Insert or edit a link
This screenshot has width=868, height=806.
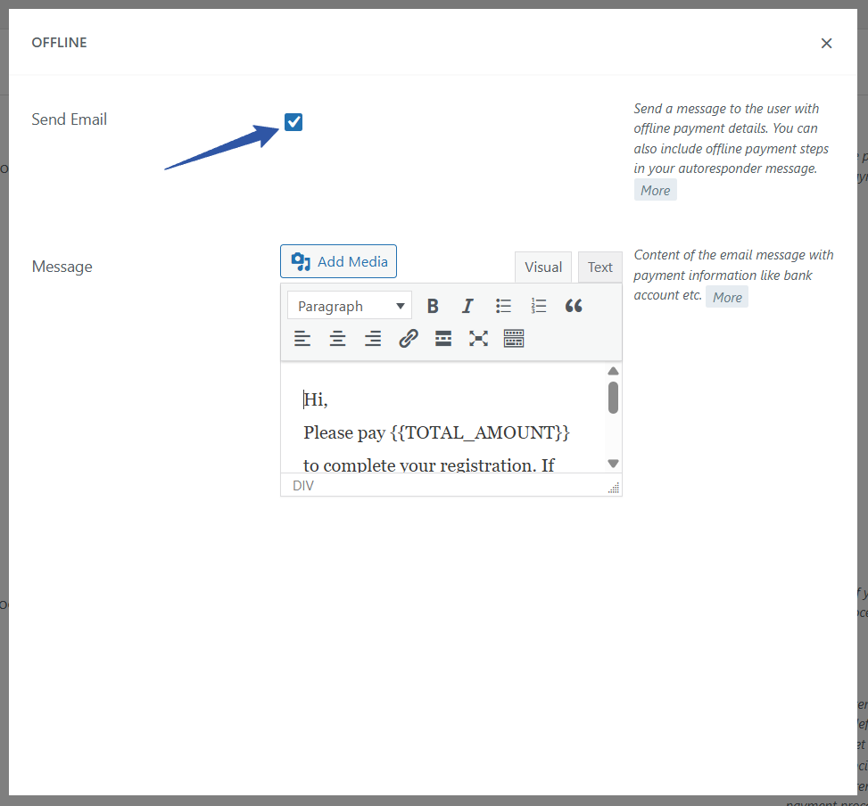pyautogui.click(x=409, y=339)
